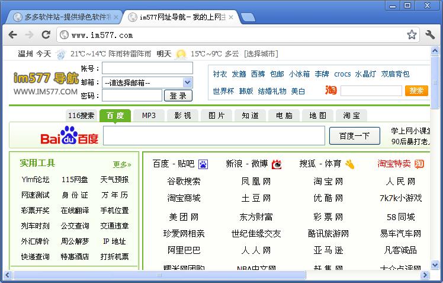Click the Baidu logo
The height and width of the screenshot is (283, 443).
pos(69,135)
